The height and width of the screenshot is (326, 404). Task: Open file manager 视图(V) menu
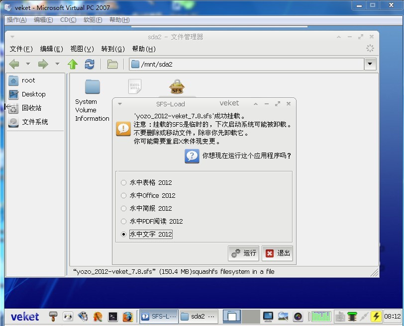click(82, 49)
